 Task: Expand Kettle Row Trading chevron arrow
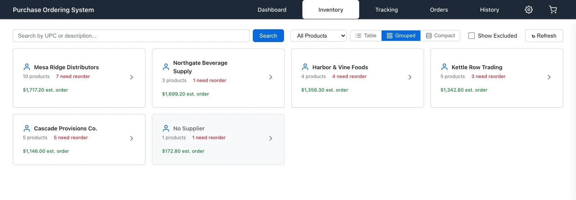[x=549, y=77]
